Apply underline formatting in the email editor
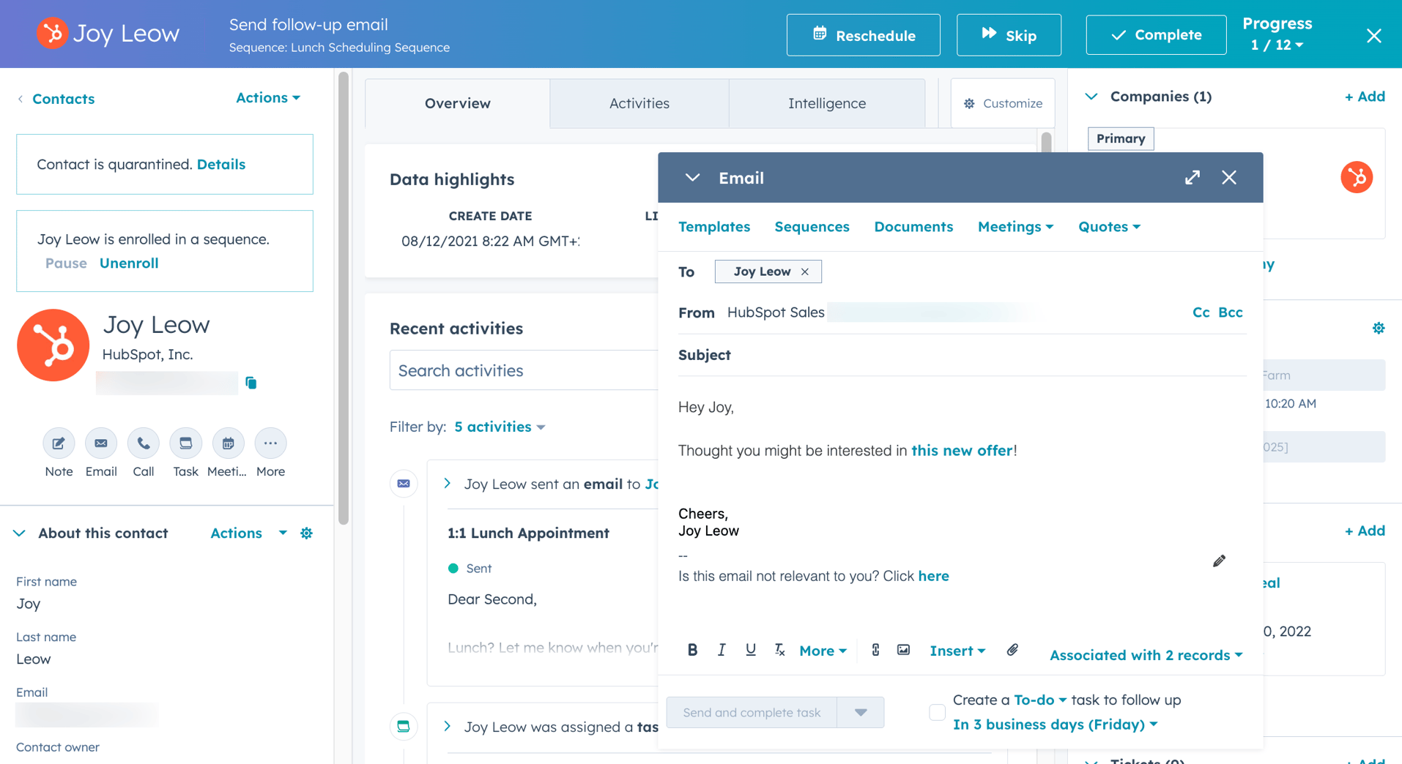The image size is (1402, 764). [750, 650]
